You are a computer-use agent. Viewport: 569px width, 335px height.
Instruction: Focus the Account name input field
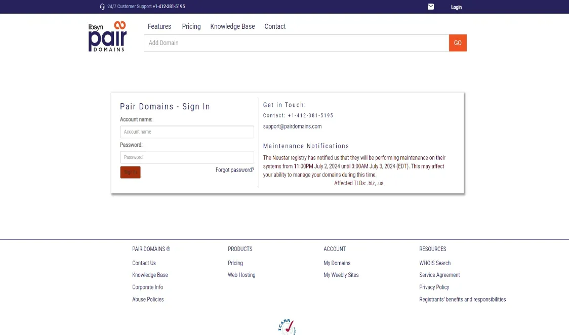click(187, 132)
